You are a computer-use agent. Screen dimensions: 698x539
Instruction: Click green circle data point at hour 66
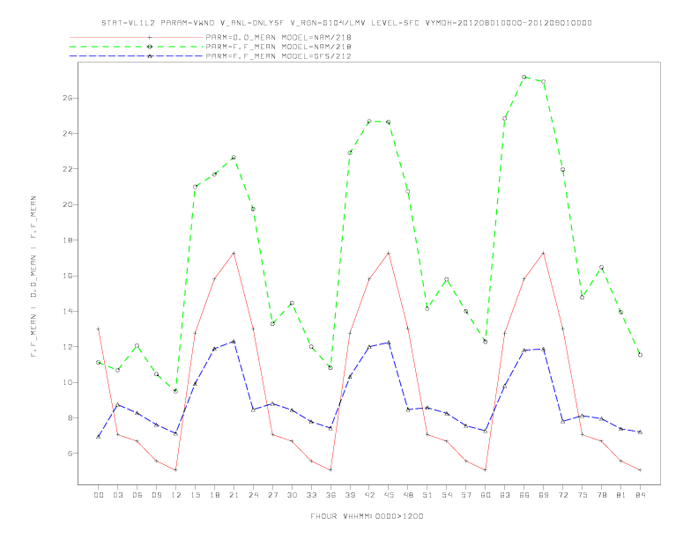[524, 77]
